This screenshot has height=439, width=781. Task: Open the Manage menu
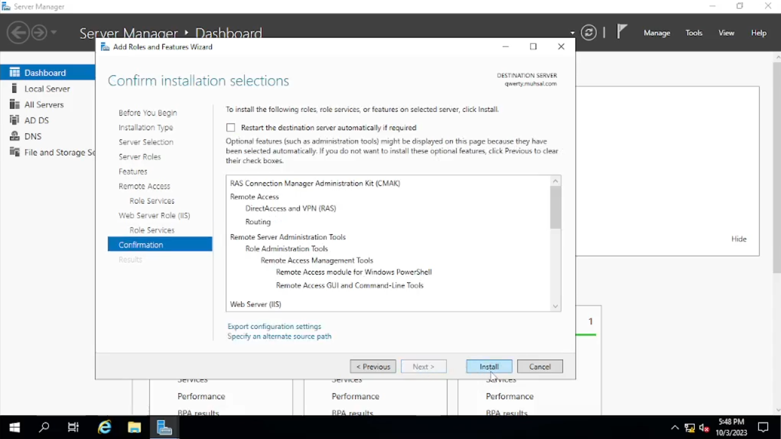pyautogui.click(x=657, y=33)
